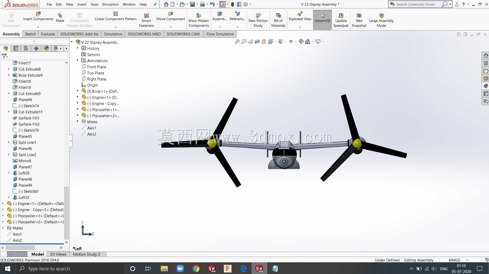Switch to Motion Study 2 tab

tap(87, 254)
